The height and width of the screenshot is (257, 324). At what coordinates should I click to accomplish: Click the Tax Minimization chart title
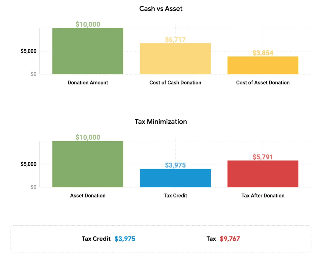click(x=161, y=122)
